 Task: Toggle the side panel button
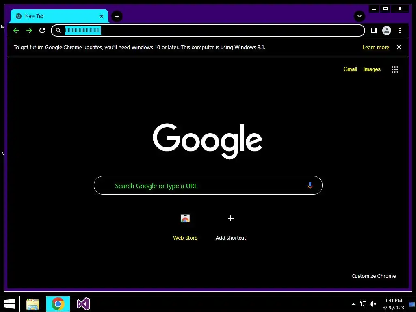tap(374, 30)
